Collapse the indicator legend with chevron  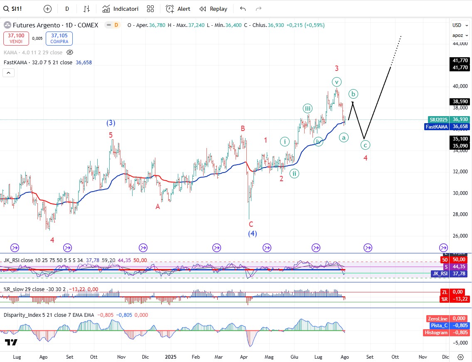(x=9, y=73)
